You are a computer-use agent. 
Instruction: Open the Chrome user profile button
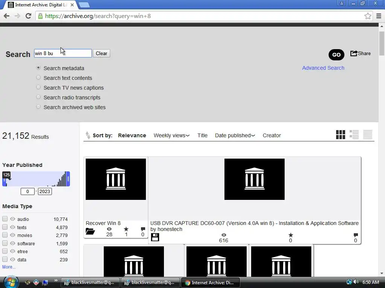pyautogui.click(x=341, y=3)
